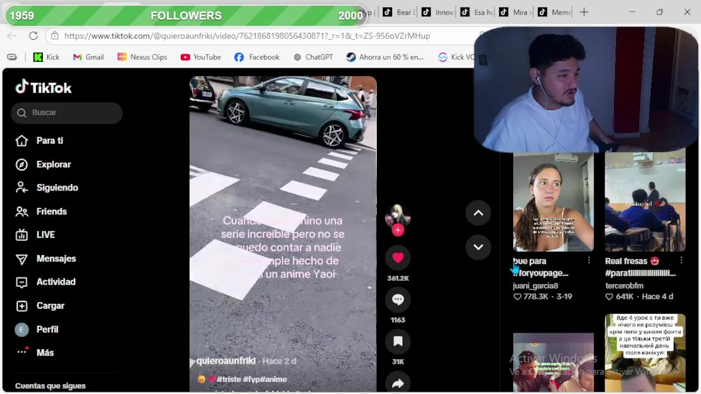Open Gmail bookmark
The height and width of the screenshot is (394, 701).
pyautogui.click(x=88, y=57)
